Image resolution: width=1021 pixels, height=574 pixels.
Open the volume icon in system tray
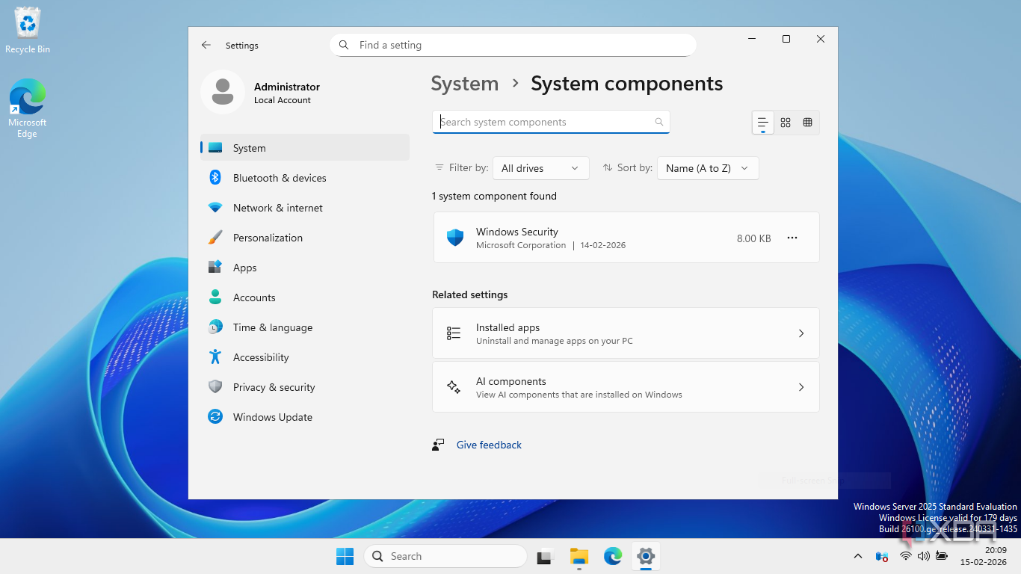[923, 556]
